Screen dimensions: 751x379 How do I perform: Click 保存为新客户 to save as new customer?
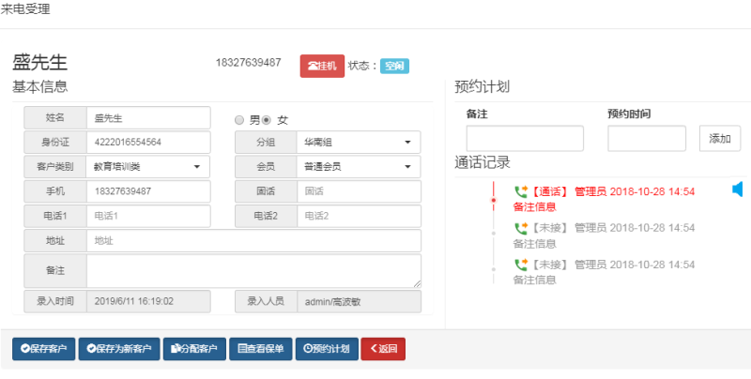(119, 349)
